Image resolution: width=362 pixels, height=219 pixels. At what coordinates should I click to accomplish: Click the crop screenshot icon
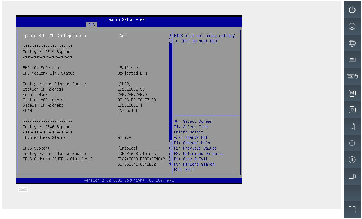coord(352,193)
